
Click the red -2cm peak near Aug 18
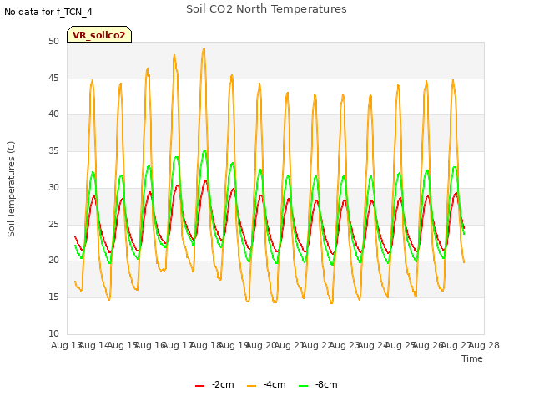205,180
